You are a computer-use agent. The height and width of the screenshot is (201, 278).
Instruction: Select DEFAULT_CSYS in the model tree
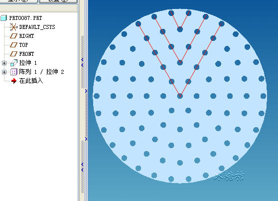[37, 27]
